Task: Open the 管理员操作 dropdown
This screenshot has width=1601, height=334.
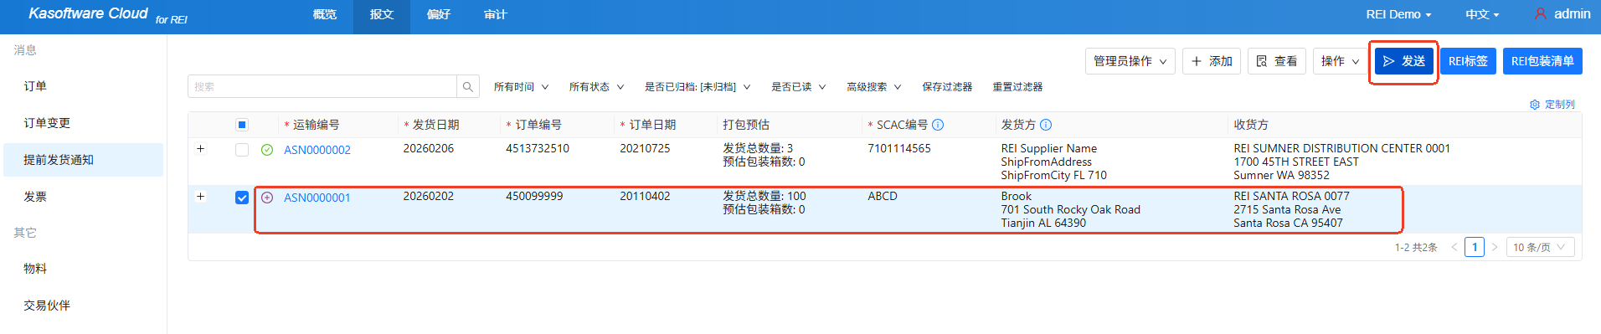Action: pyautogui.click(x=1130, y=61)
